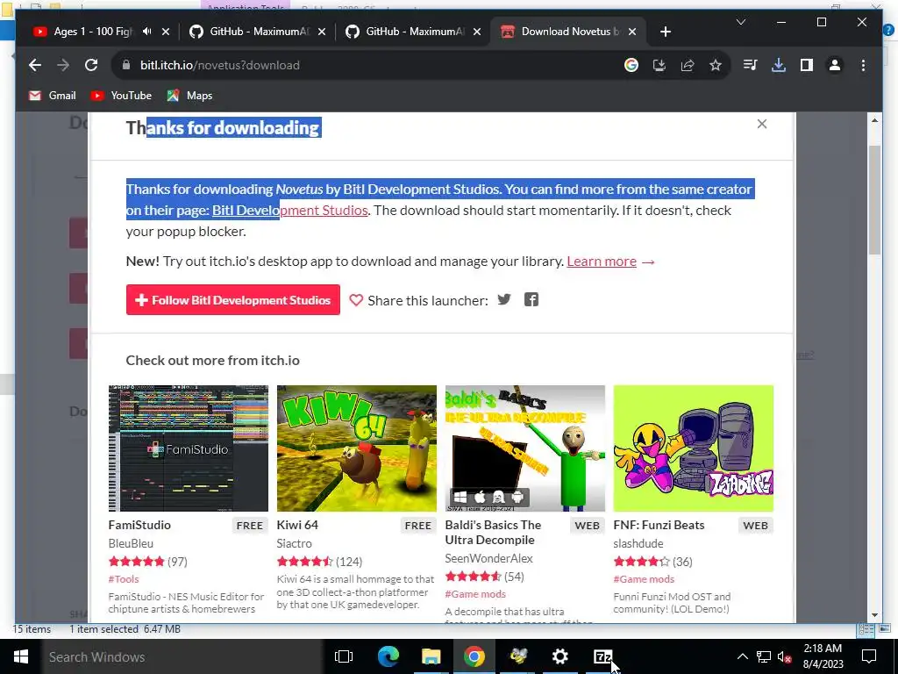898x674 pixels.
Task: Open YouTube bookmark
Action: pyautogui.click(x=121, y=96)
